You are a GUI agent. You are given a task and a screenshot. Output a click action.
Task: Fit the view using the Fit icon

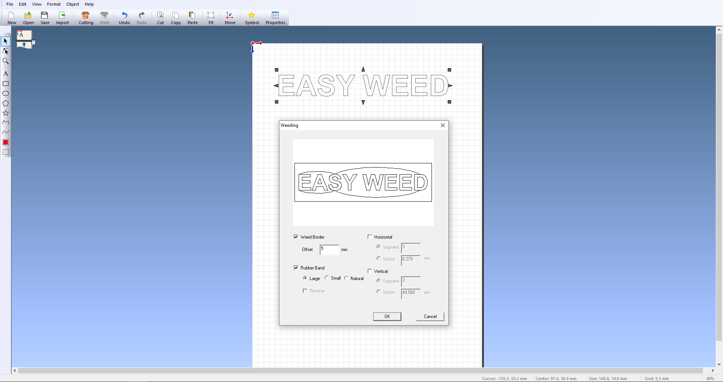(211, 18)
